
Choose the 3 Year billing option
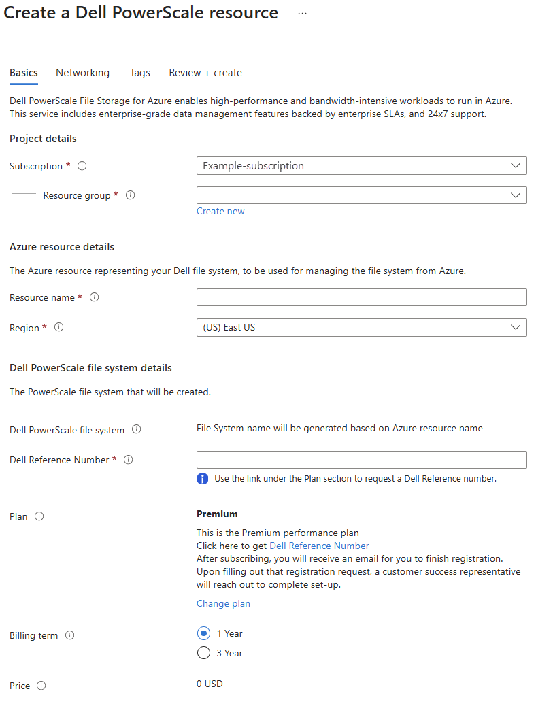pyautogui.click(x=203, y=653)
